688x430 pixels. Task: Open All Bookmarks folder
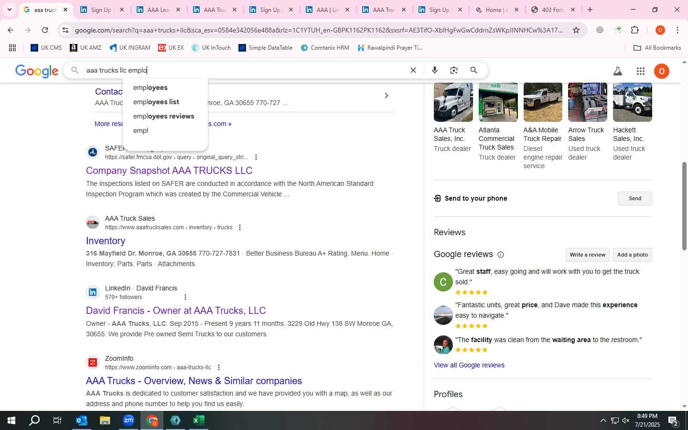tap(657, 48)
